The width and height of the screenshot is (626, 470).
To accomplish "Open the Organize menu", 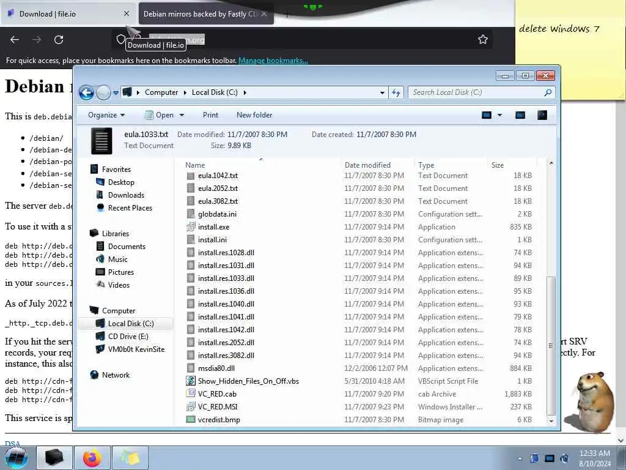I will point(106,115).
